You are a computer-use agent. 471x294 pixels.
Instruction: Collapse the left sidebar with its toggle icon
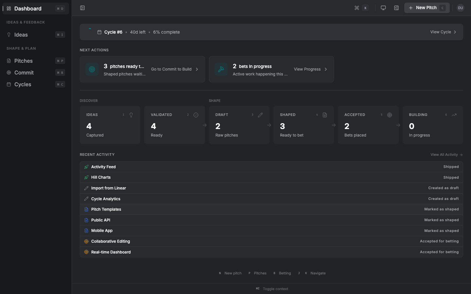point(82,8)
